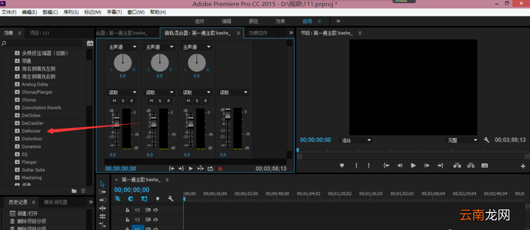Toggle sync lock for track V3

pyautogui.click(x=148, y=210)
